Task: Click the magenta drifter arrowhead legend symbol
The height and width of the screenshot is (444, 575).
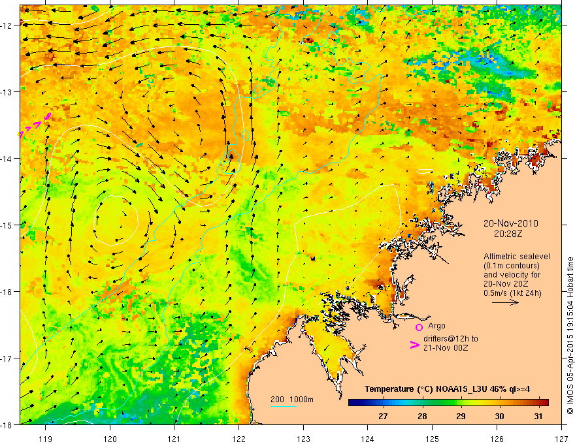Action: pyautogui.click(x=414, y=344)
